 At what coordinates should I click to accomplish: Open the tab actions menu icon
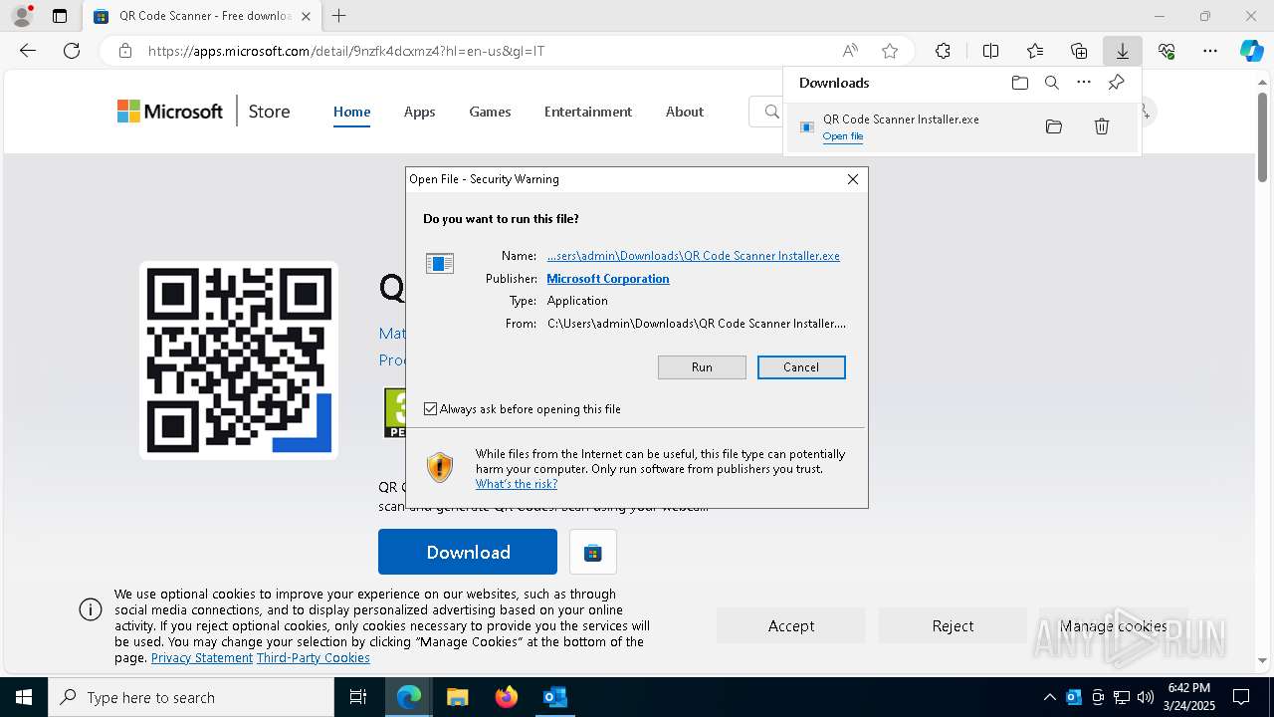click(x=60, y=16)
